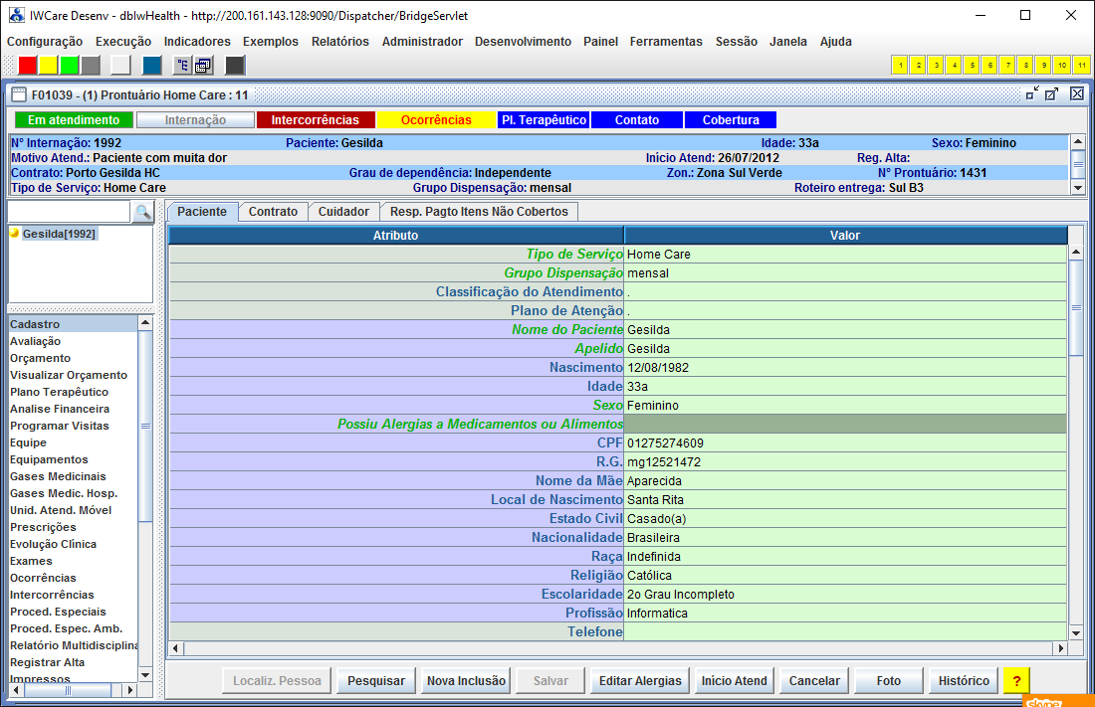Viewport: 1095px width, 707px height.
Task: Click the internal frame icon beside F01039
Action: pyautogui.click(x=18, y=95)
